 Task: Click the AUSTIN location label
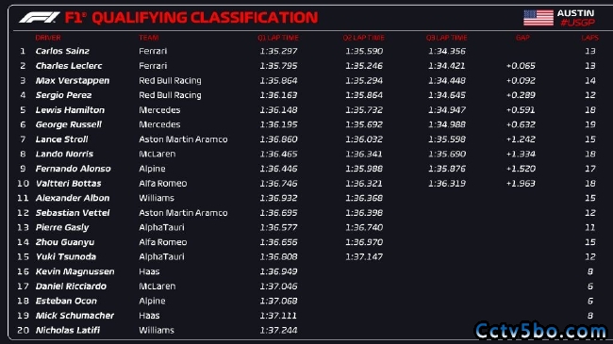pos(576,13)
